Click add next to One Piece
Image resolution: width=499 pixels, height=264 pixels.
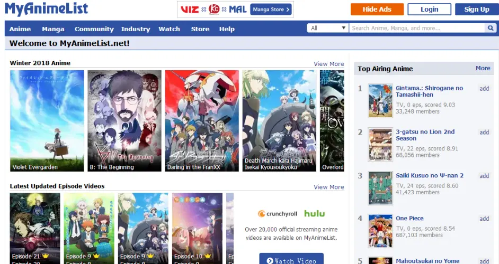coord(484,219)
